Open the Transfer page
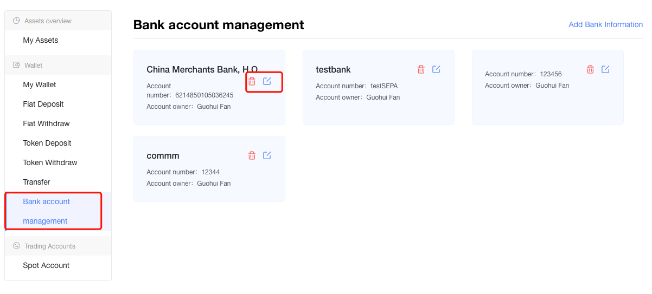The image size is (652, 294). click(x=36, y=182)
